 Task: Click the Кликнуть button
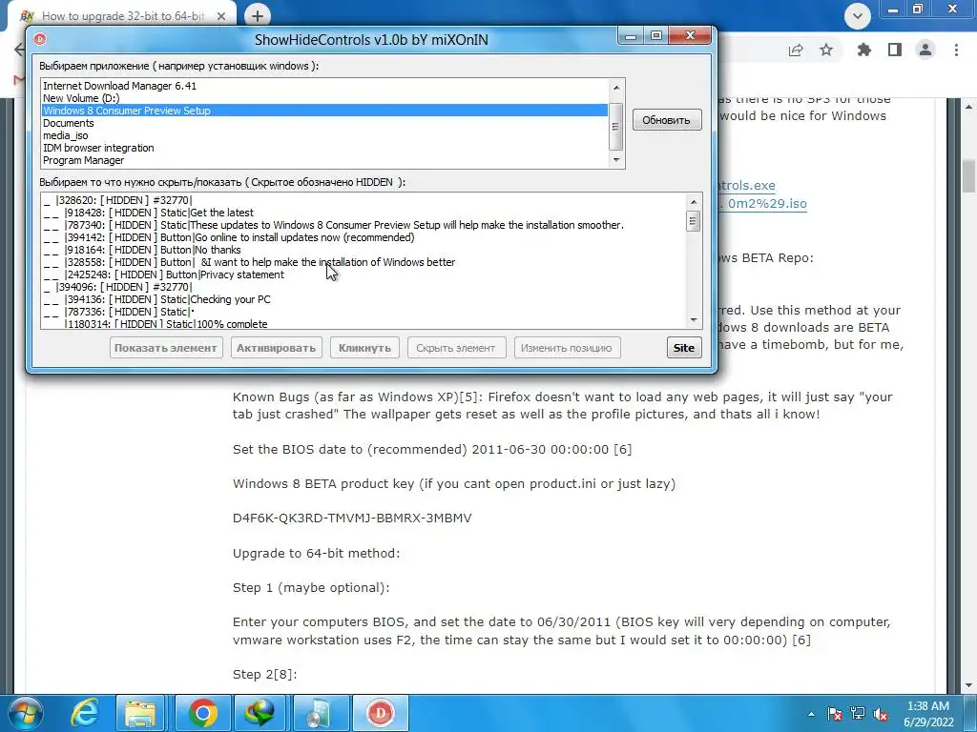364,348
